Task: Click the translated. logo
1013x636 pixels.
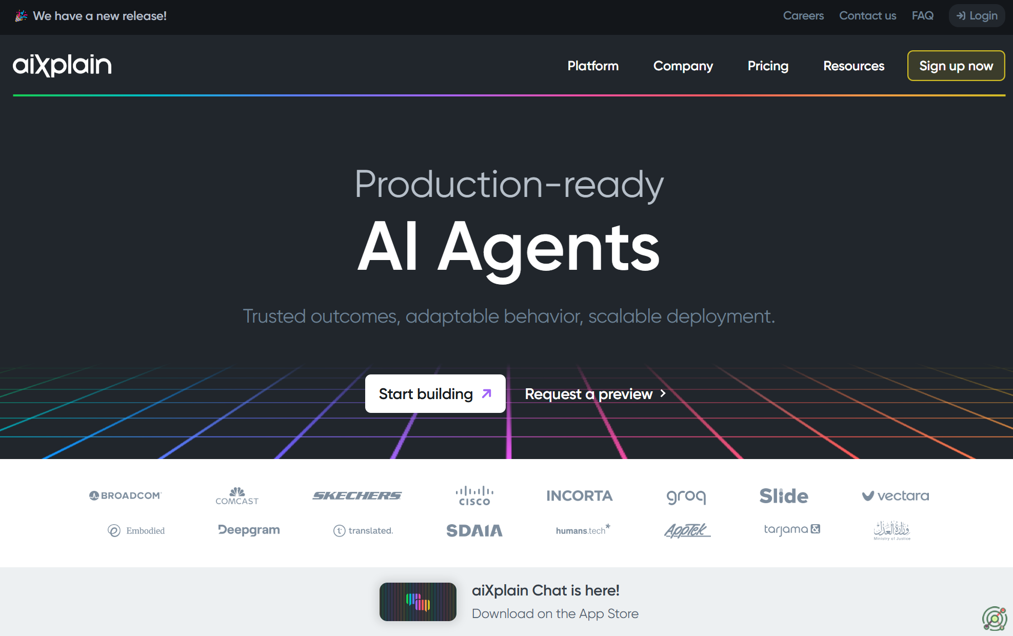Action: pos(363,530)
